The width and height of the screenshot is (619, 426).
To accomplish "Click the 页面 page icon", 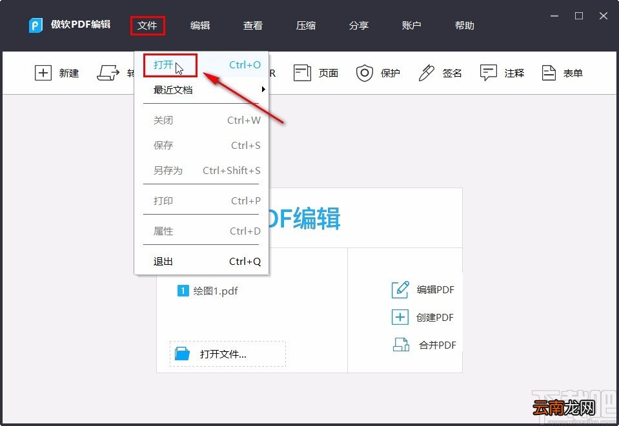I will (x=302, y=73).
